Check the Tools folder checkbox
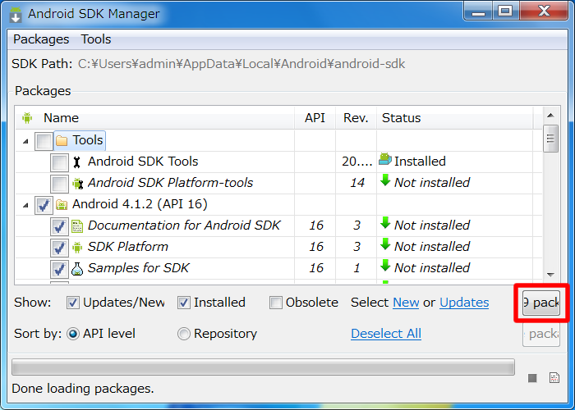 [x=44, y=141]
